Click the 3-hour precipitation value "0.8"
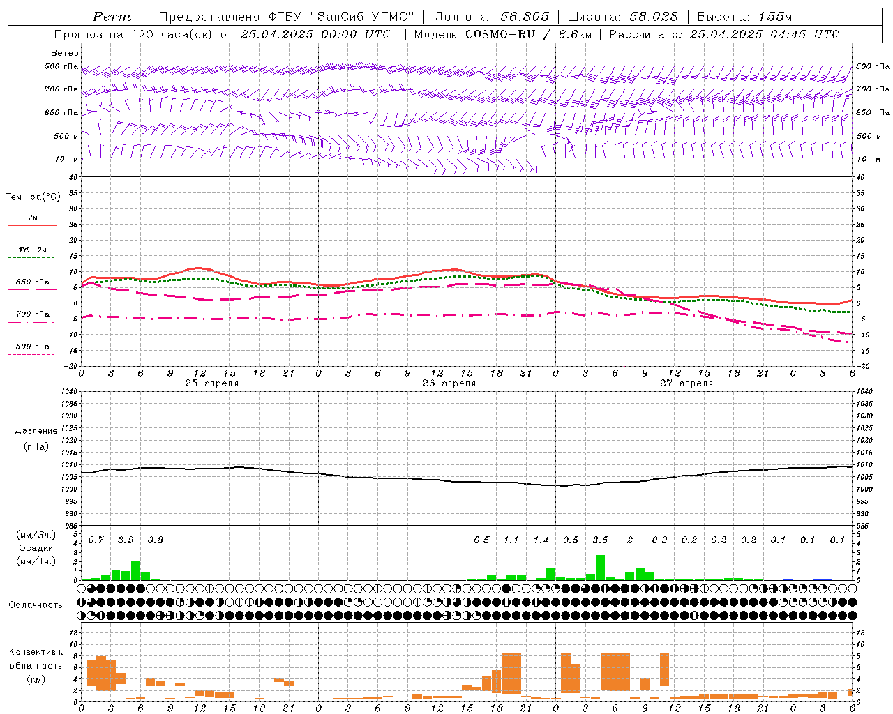 (x=156, y=540)
